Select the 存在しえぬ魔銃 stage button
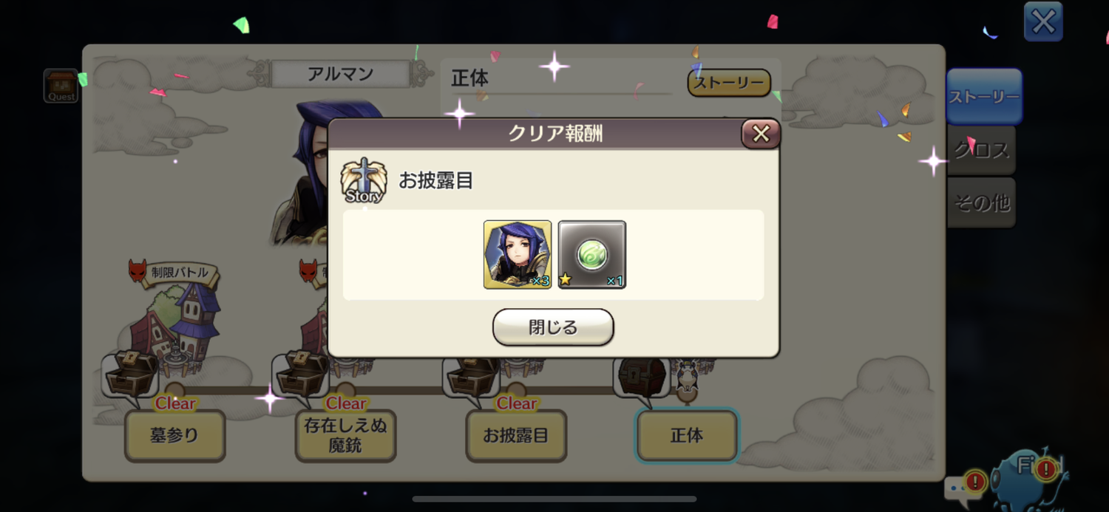 point(345,435)
